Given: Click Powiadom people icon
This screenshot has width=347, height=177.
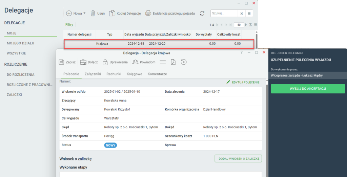Looking at the screenshot, I should point(135,62).
